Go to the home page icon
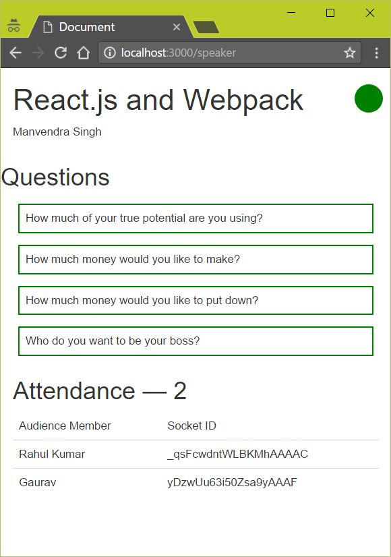 [x=84, y=53]
